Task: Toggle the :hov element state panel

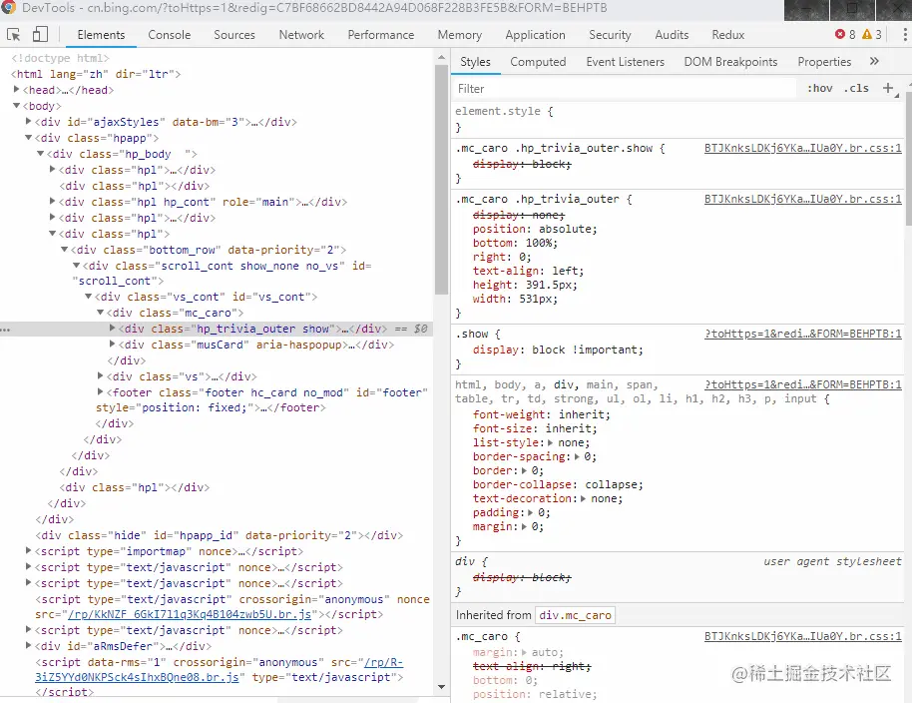Action: click(x=819, y=89)
